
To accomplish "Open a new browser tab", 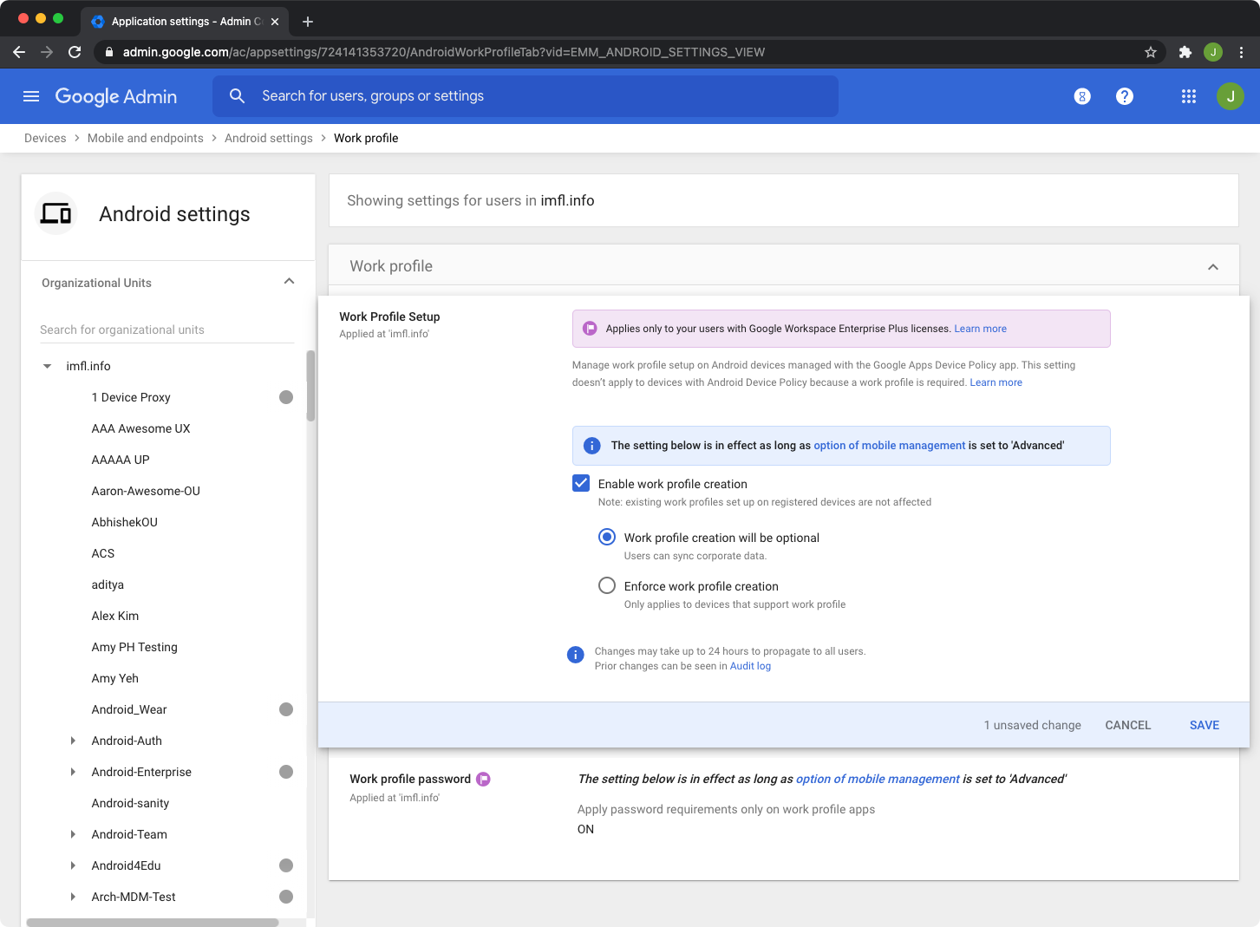I will (308, 22).
